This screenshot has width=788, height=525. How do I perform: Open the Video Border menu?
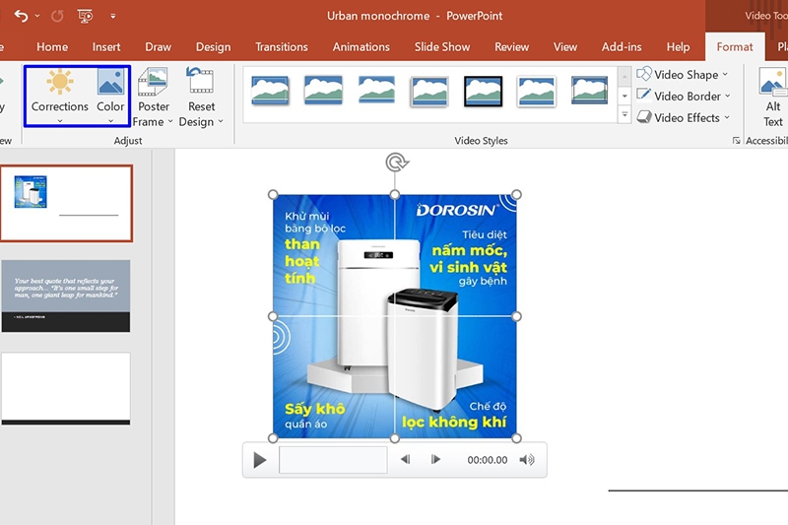(684, 96)
